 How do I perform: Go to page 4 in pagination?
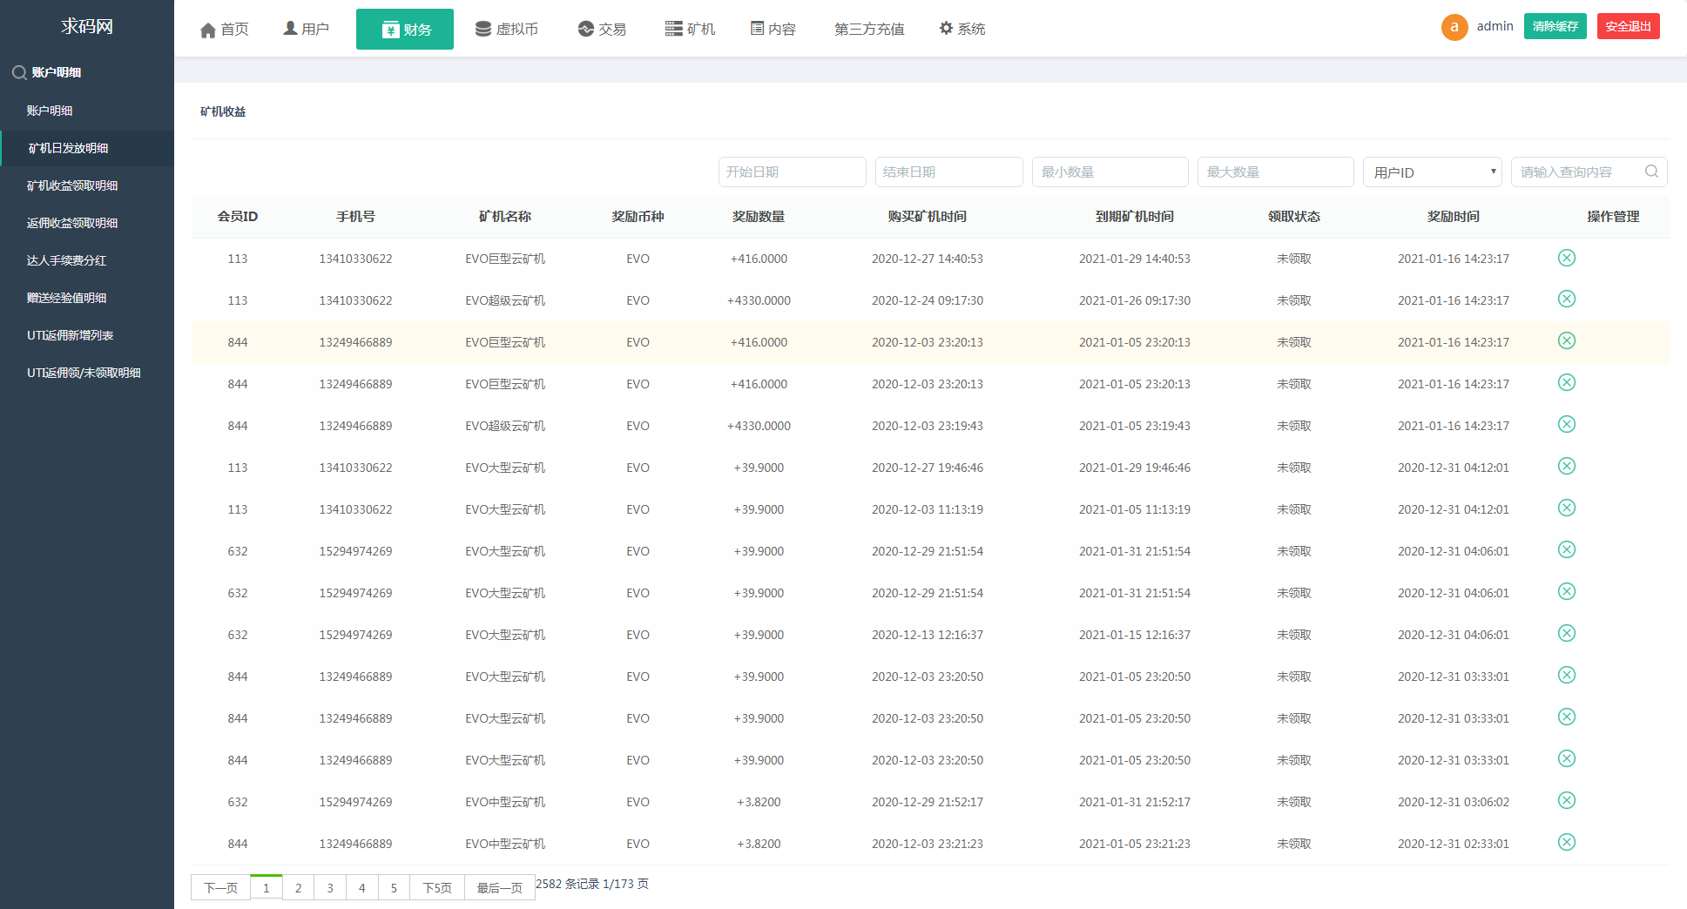point(362,888)
